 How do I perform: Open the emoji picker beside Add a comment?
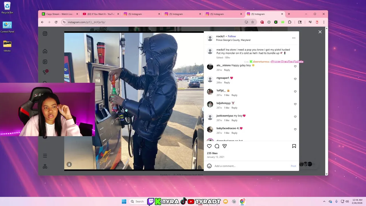click(209, 166)
